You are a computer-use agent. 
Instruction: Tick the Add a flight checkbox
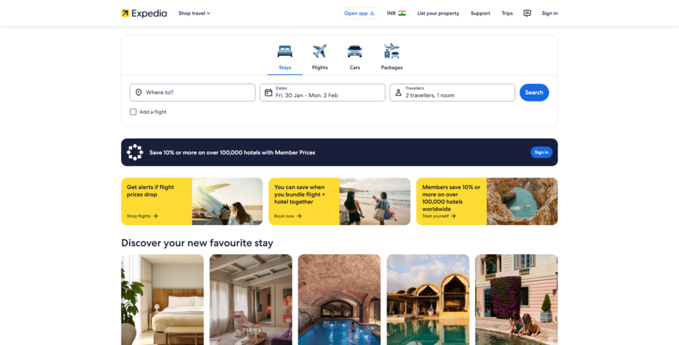pyautogui.click(x=133, y=112)
